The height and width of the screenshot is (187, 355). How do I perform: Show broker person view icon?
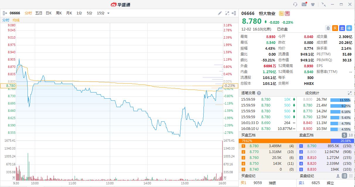pos(338,176)
